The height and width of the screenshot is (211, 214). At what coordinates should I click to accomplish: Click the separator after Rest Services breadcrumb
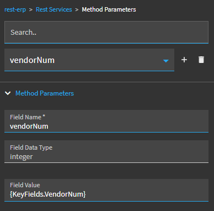[77, 9]
